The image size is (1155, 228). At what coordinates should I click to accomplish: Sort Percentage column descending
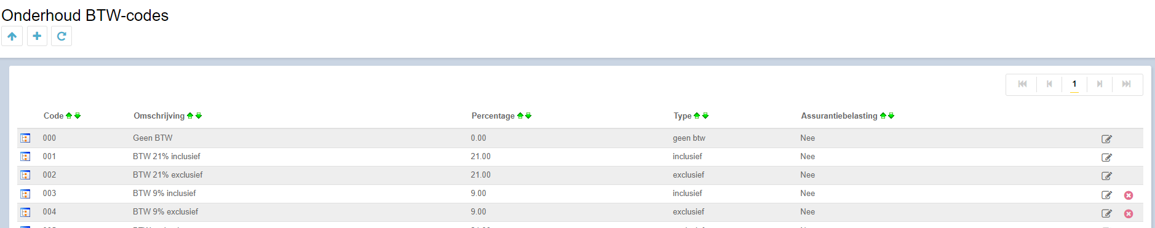[x=528, y=116]
